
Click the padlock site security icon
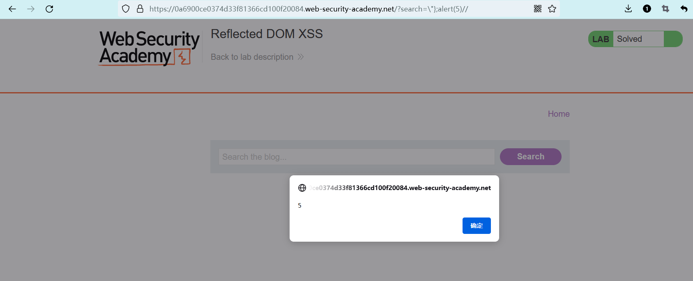coord(140,9)
